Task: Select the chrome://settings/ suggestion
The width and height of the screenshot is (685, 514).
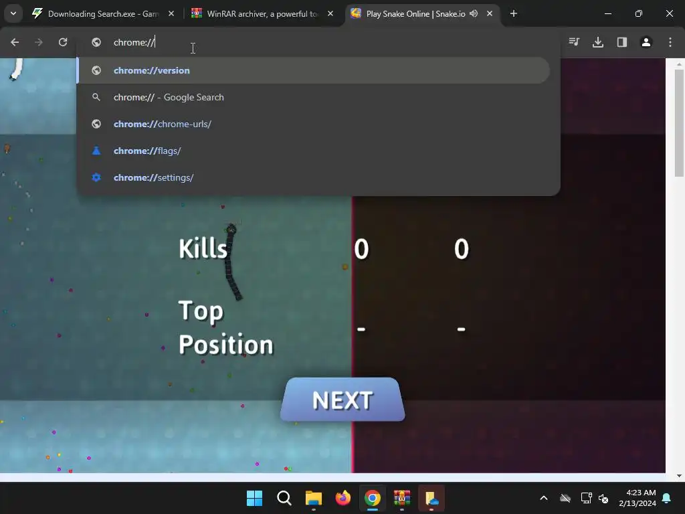Action: [x=313, y=177]
